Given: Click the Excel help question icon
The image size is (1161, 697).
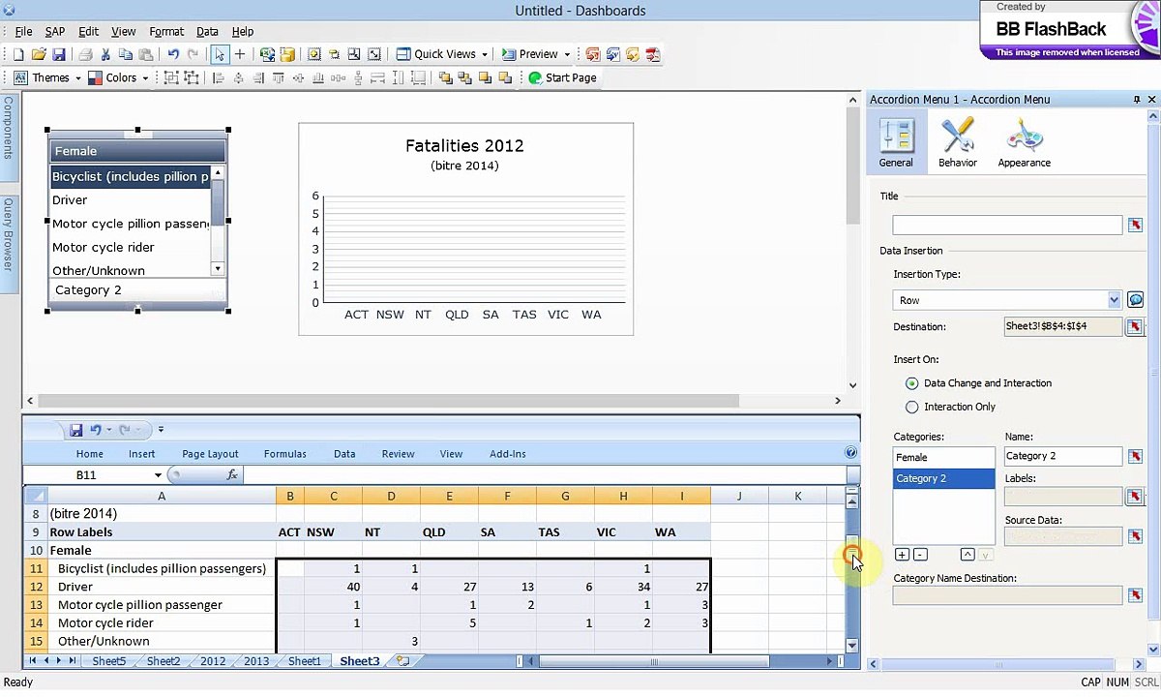Looking at the screenshot, I should coord(850,452).
